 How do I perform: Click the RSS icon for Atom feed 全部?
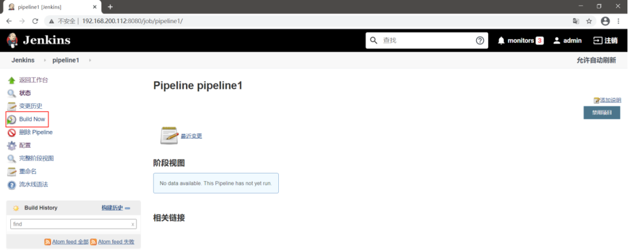(47, 242)
